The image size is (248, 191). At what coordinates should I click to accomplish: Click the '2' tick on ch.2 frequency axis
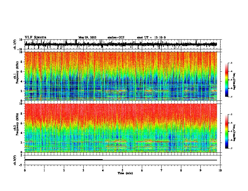pyautogui.click(x=22, y=143)
